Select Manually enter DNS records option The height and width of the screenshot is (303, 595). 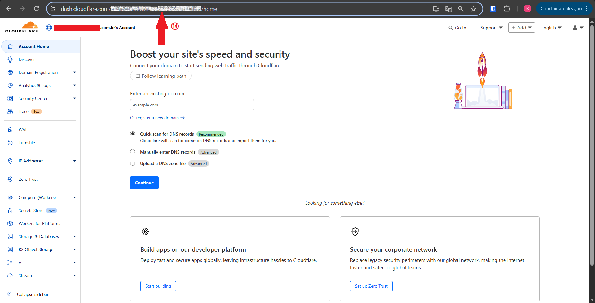pos(133,152)
